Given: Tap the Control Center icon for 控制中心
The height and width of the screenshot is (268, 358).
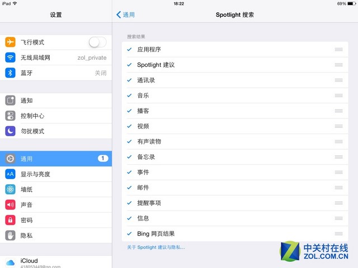Looking at the screenshot, I should (x=10, y=116).
